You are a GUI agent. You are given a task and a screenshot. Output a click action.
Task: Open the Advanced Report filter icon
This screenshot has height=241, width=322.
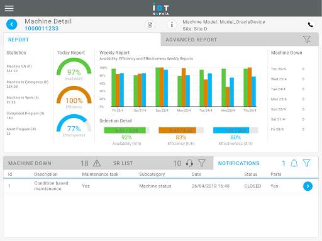(x=307, y=40)
